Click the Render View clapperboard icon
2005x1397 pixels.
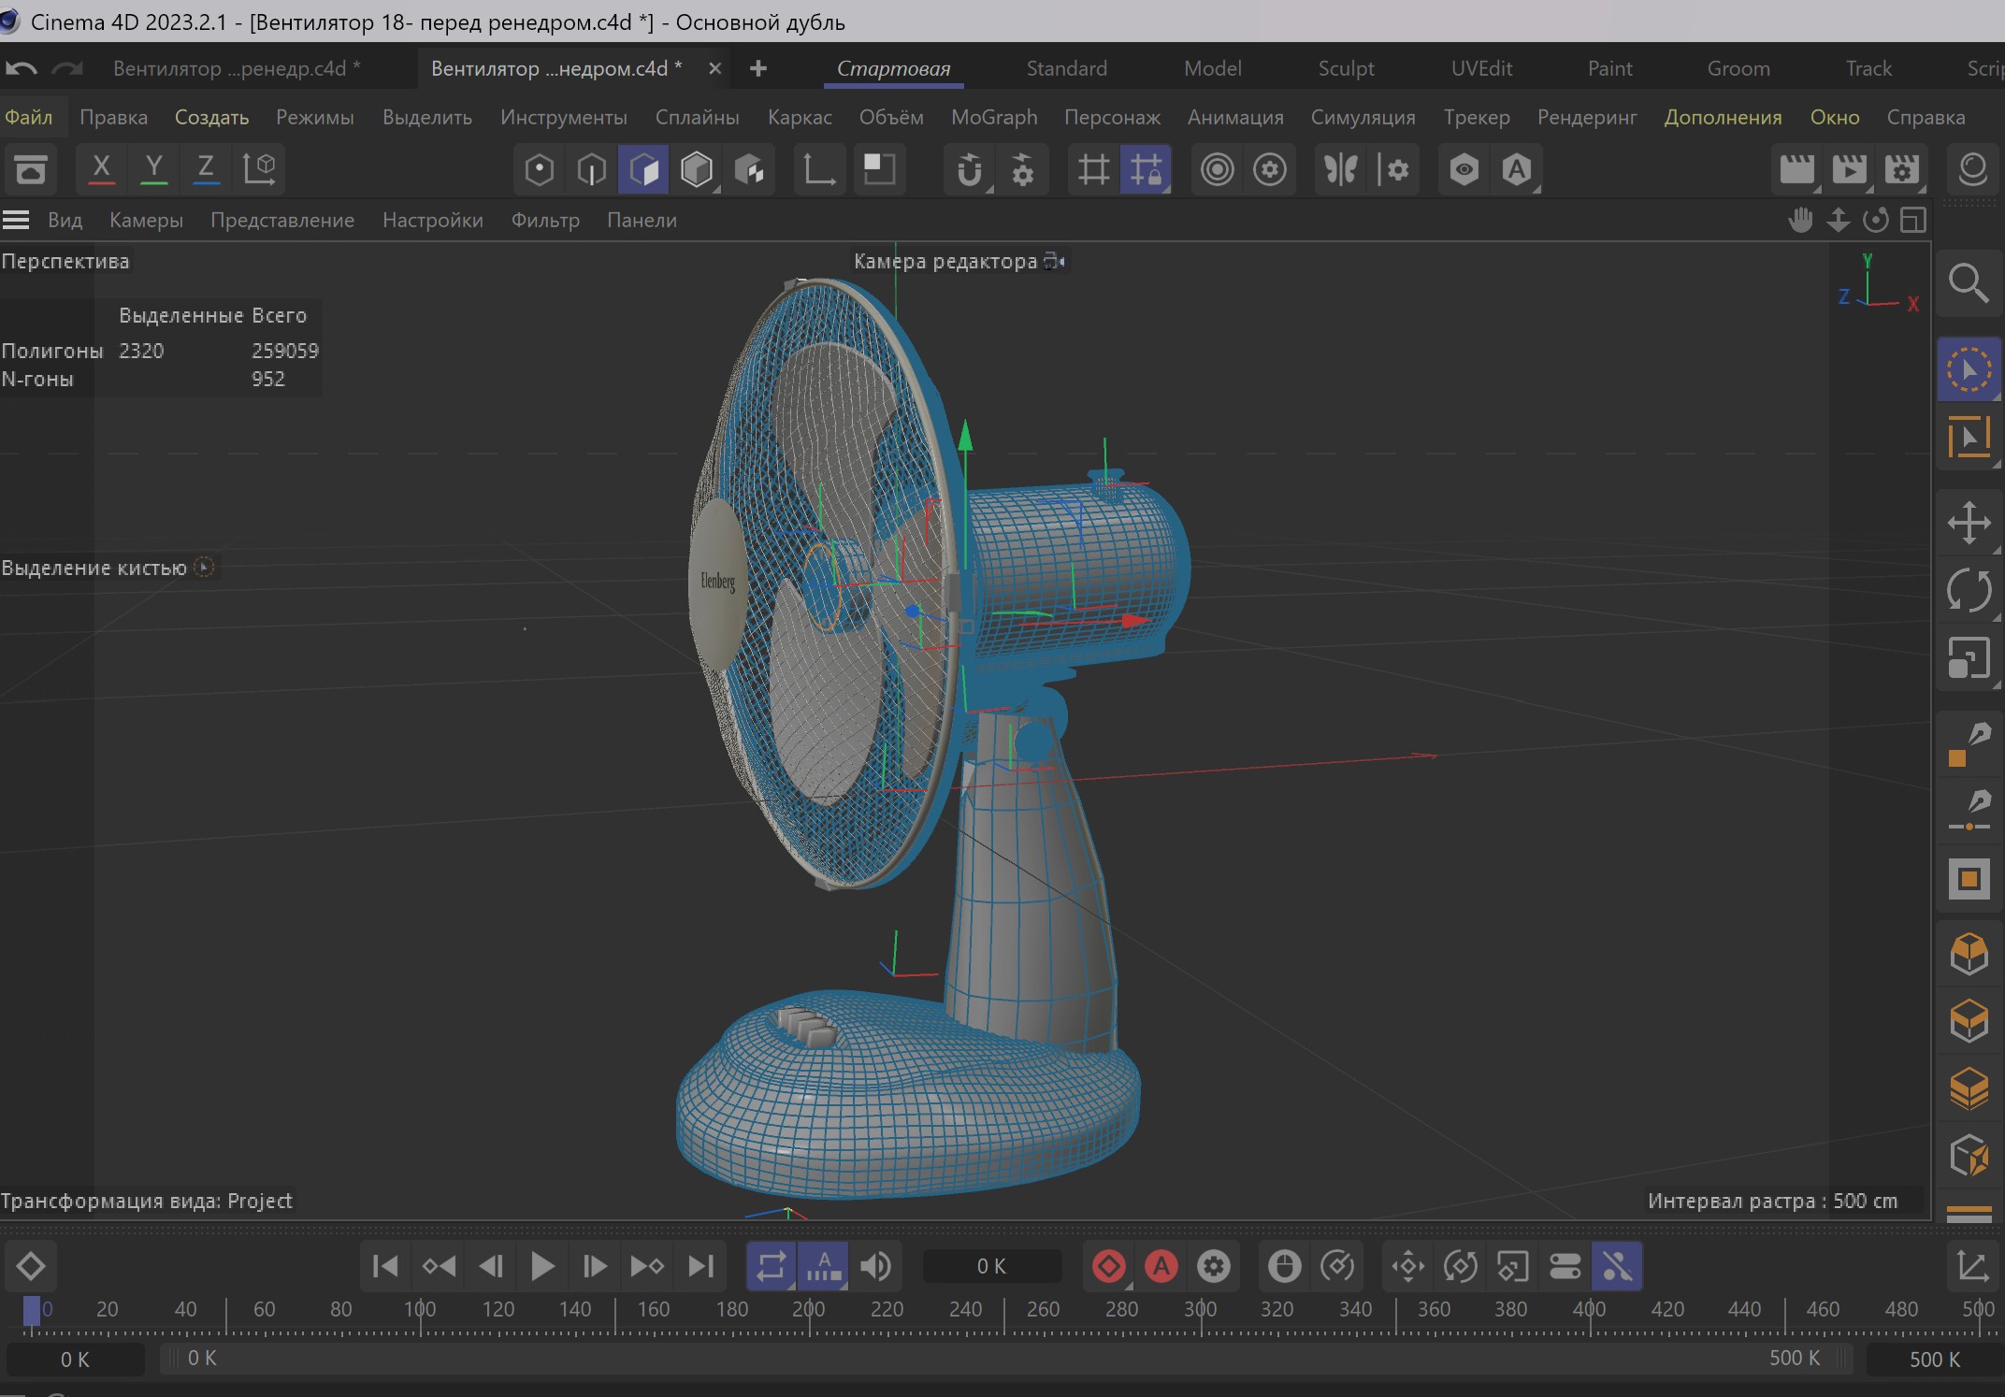pos(1796,169)
